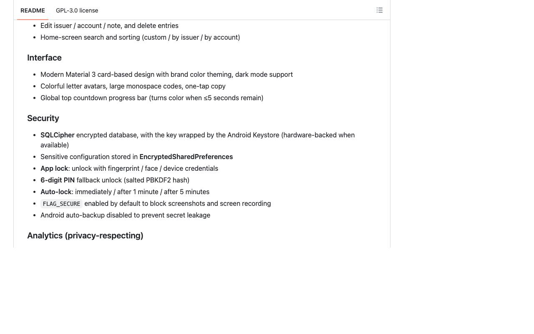Click the Interface section heading
This screenshot has height=334, width=534.
point(44,58)
